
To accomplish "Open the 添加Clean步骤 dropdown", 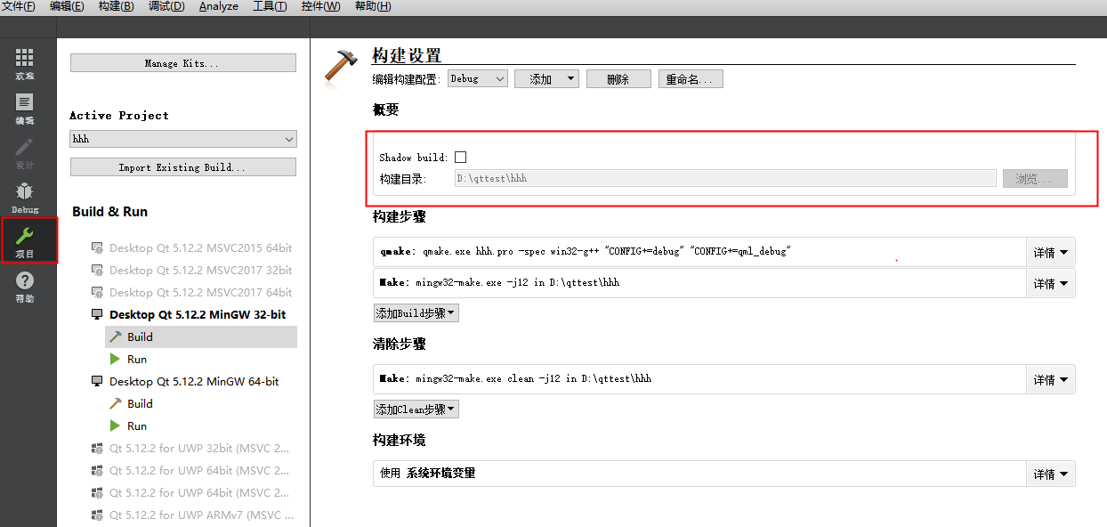I will click(416, 409).
